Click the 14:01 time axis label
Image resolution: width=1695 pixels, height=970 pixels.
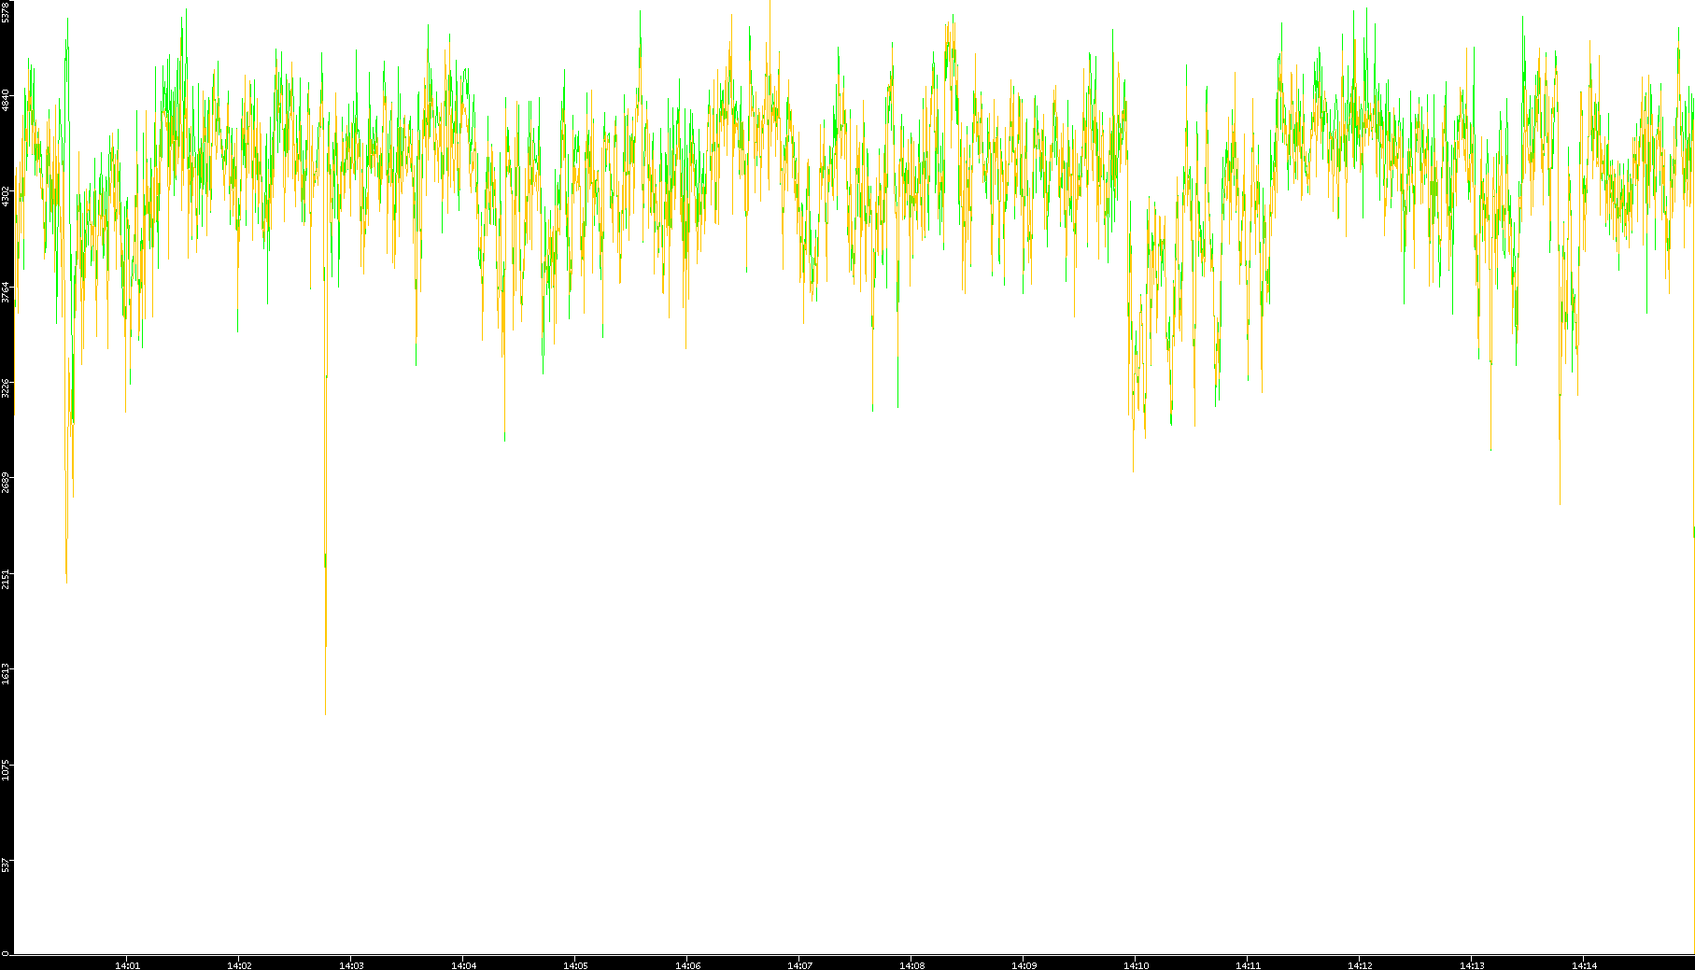coord(127,965)
